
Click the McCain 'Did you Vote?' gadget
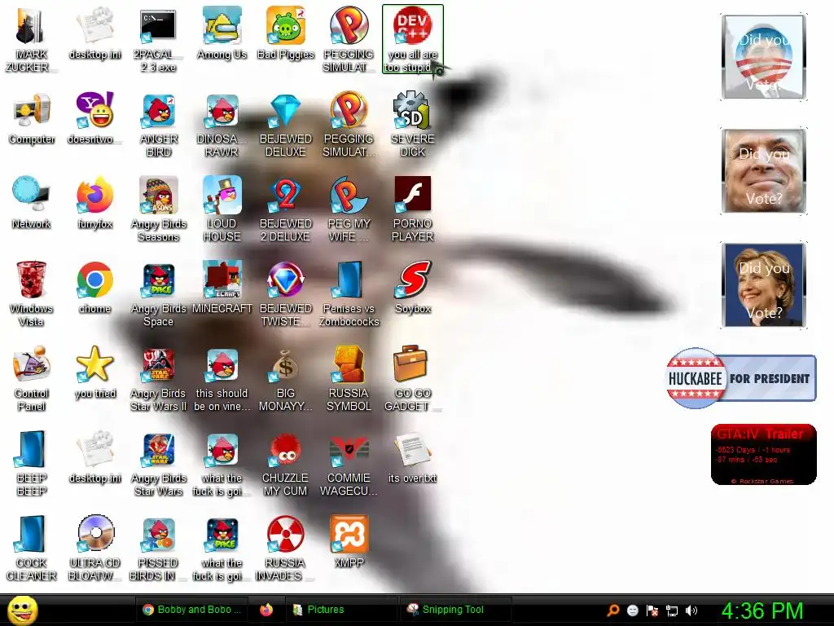[763, 171]
